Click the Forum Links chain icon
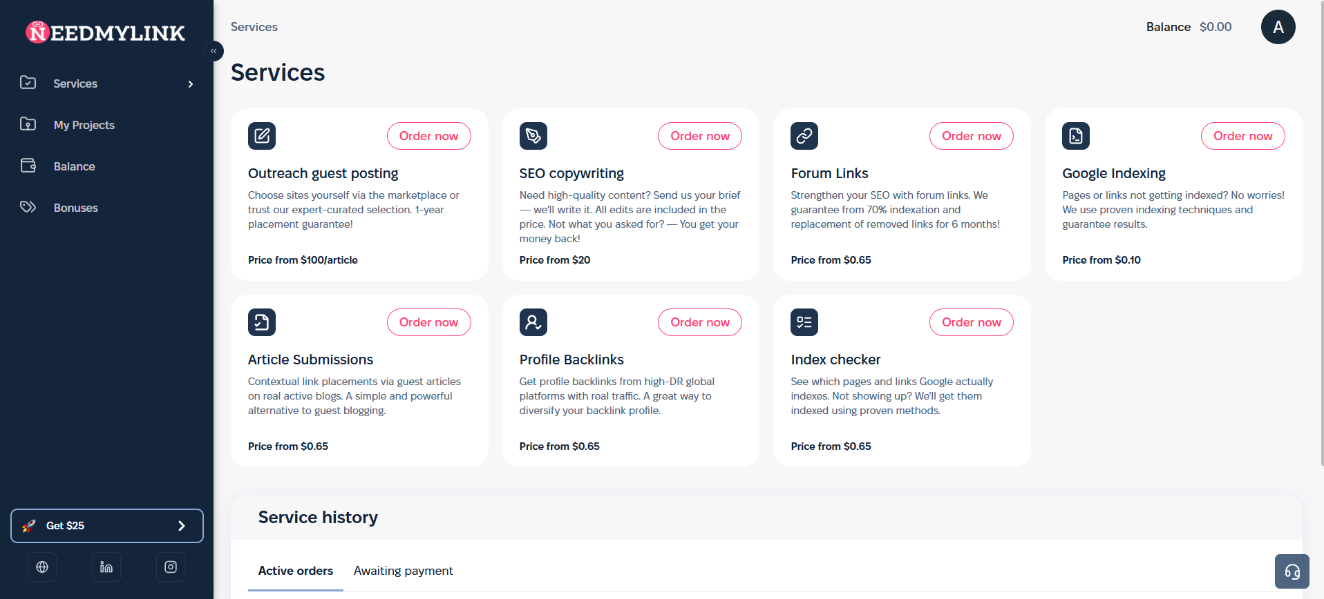The height and width of the screenshot is (599, 1324). 804,136
